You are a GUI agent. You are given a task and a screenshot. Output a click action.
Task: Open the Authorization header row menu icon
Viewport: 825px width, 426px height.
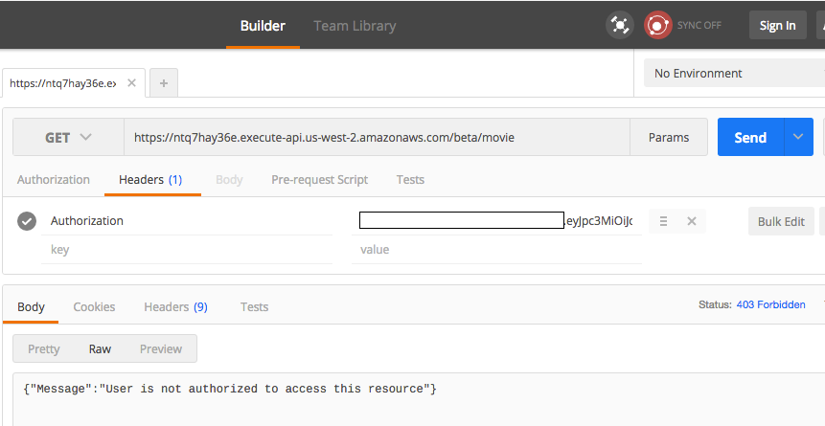[x=663, y=221]
